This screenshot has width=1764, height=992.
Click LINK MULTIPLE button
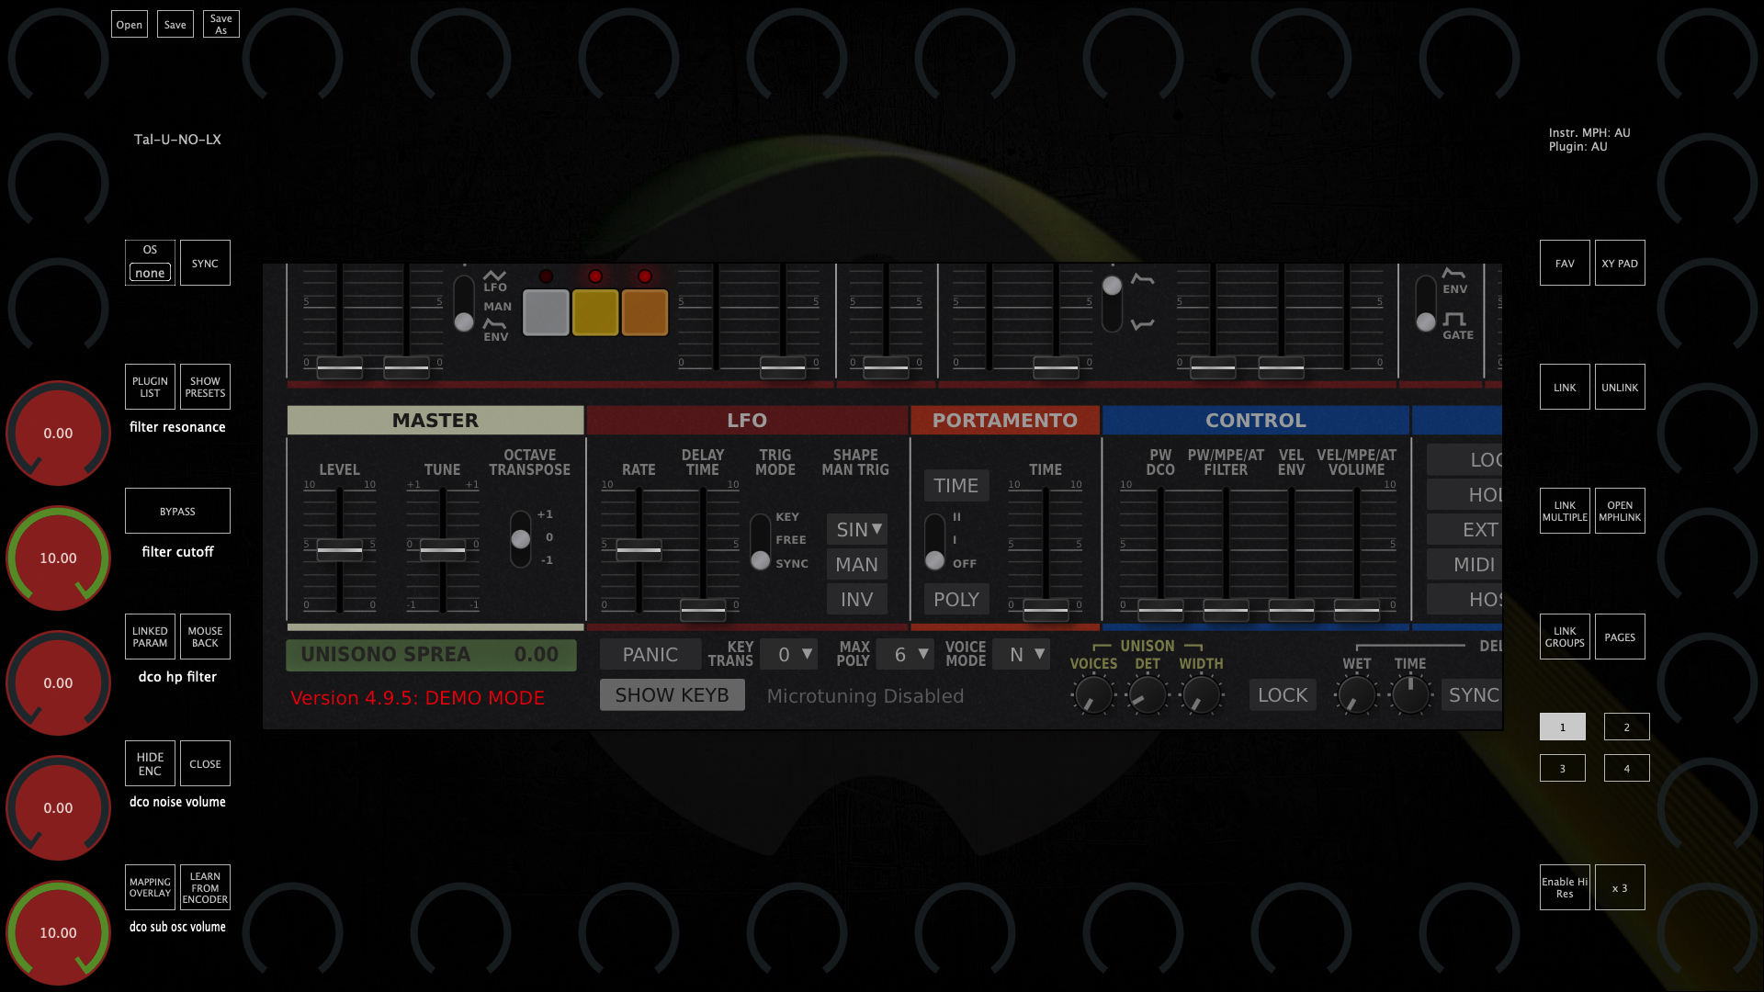coord(1565,512)
